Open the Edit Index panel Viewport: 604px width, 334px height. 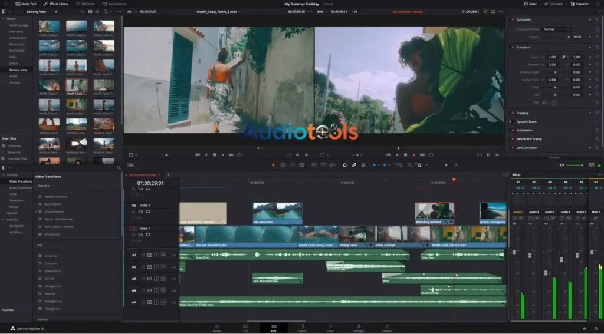pyautogui.click(x=85, y=4)
